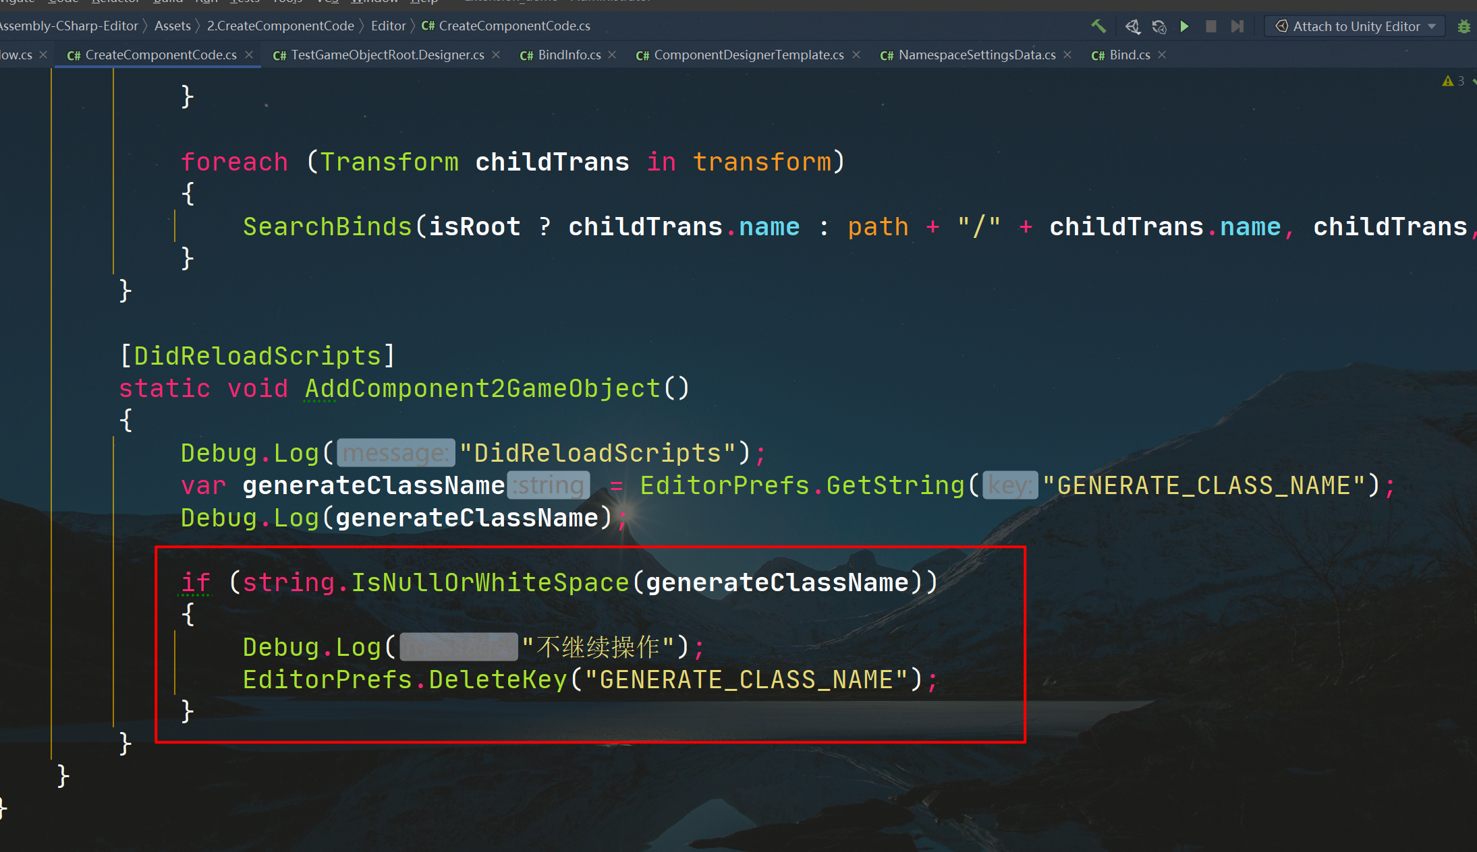Image resolution: width=1477 pixels, height=852 pixels.
Task: Click the "/" string literal
Action: 979,226
